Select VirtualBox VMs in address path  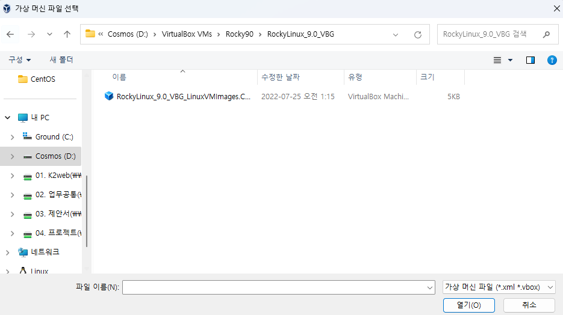coord(187,34)
